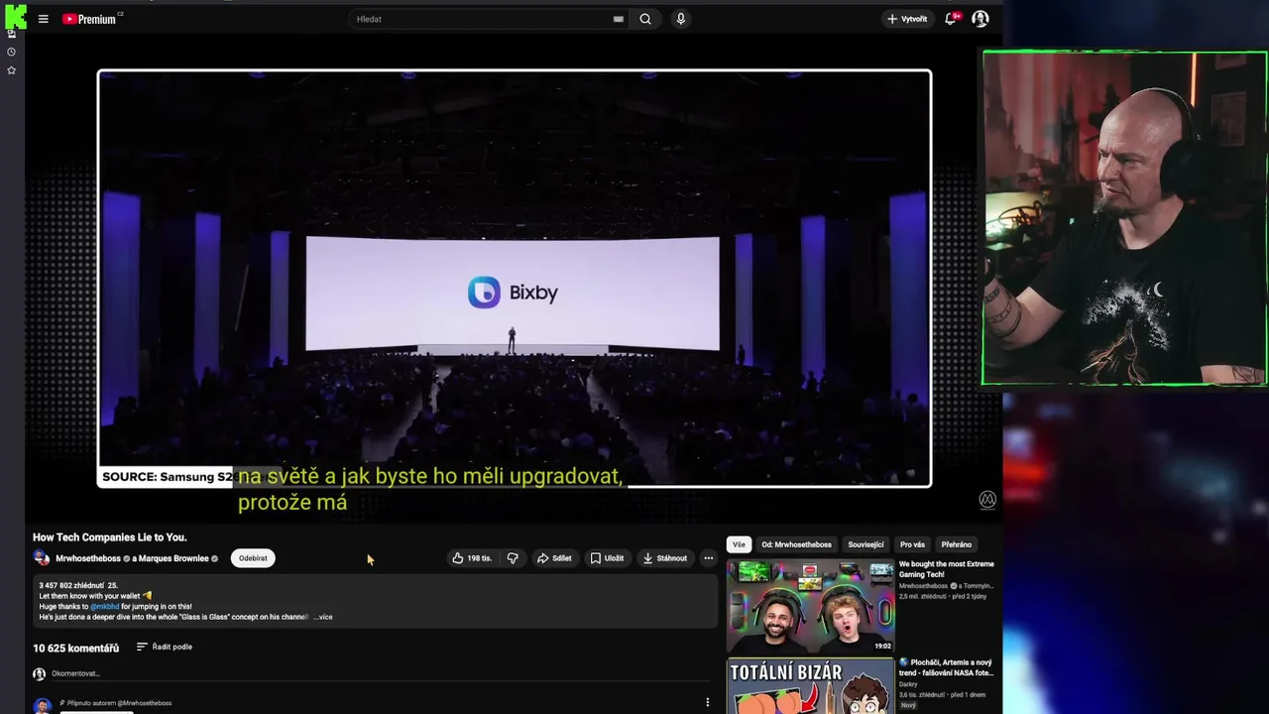This screenshot has height=714, width=1269.
Task: Open the Řadit podle sort dropdown
Action: tap(165, 647)
